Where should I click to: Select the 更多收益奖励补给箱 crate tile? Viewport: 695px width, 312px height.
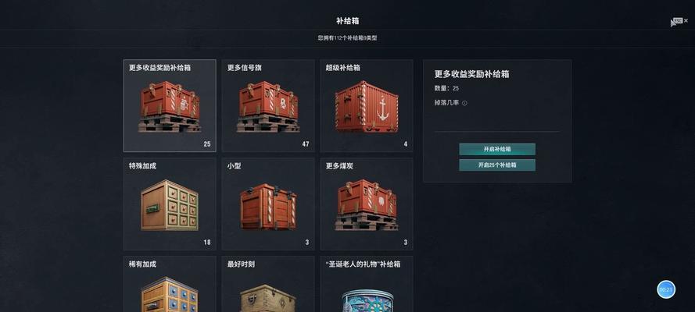[x=170, y=105]
